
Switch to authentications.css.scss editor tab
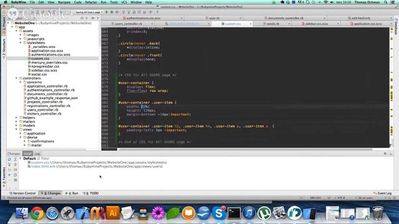[x=143, y=18]
